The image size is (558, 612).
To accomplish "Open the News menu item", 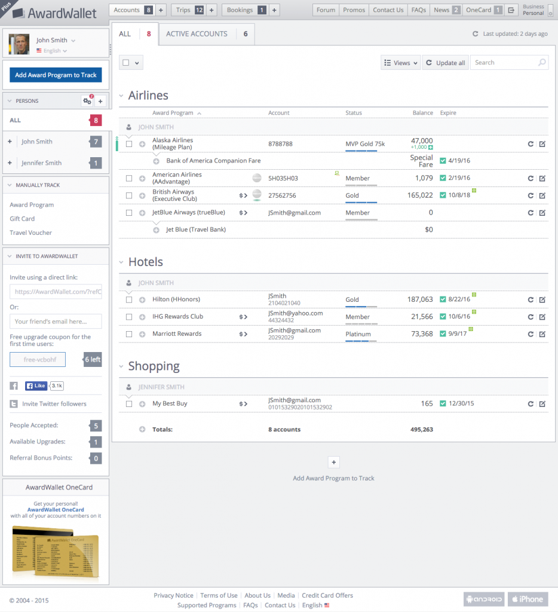I will [x=446, y=10].
